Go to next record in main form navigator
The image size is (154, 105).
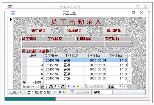55,92
